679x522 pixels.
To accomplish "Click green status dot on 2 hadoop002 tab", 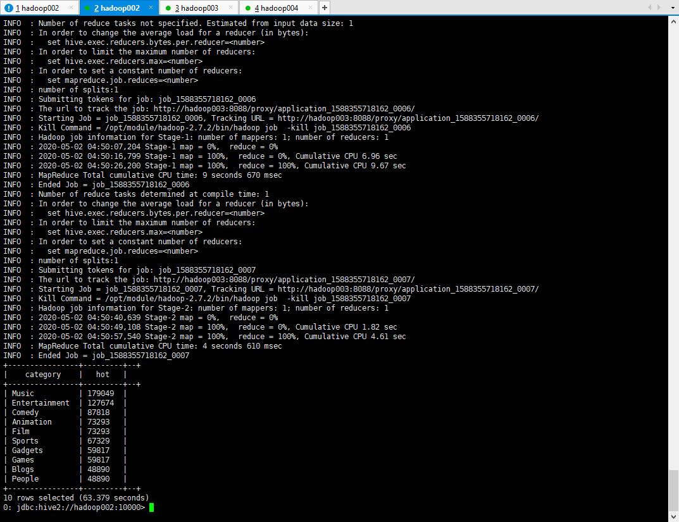I will click(x=88, y=8).
